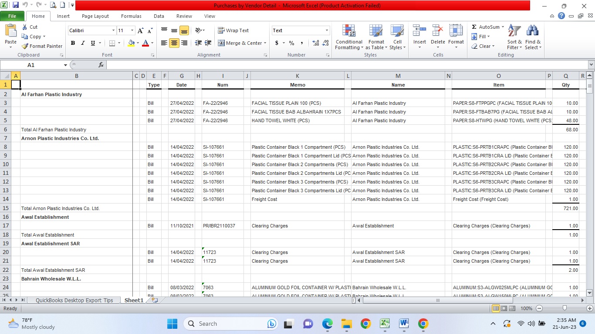
Task: Decrease cell indent
Action: coord(198,43)
